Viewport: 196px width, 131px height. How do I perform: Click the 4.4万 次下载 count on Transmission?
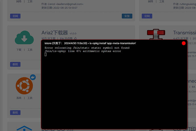(181, 38)
